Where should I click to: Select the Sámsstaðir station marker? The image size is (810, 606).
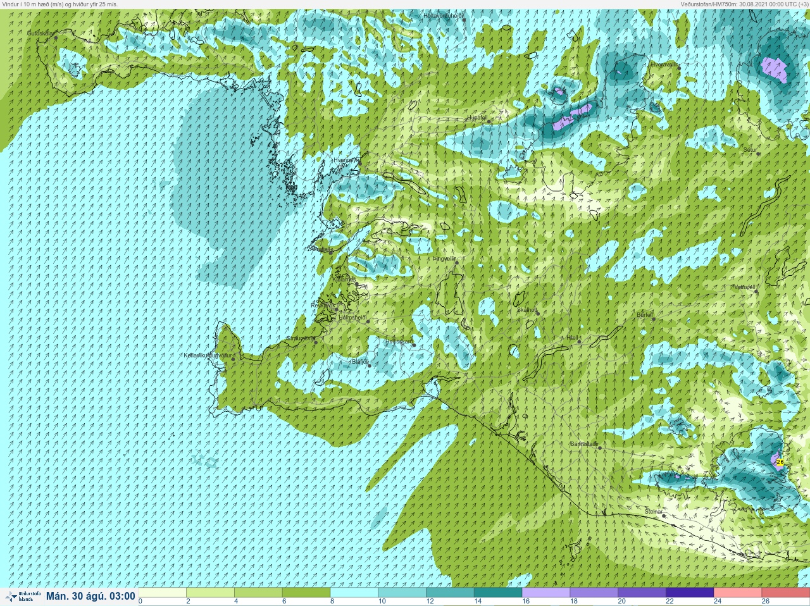pos(599,447)
